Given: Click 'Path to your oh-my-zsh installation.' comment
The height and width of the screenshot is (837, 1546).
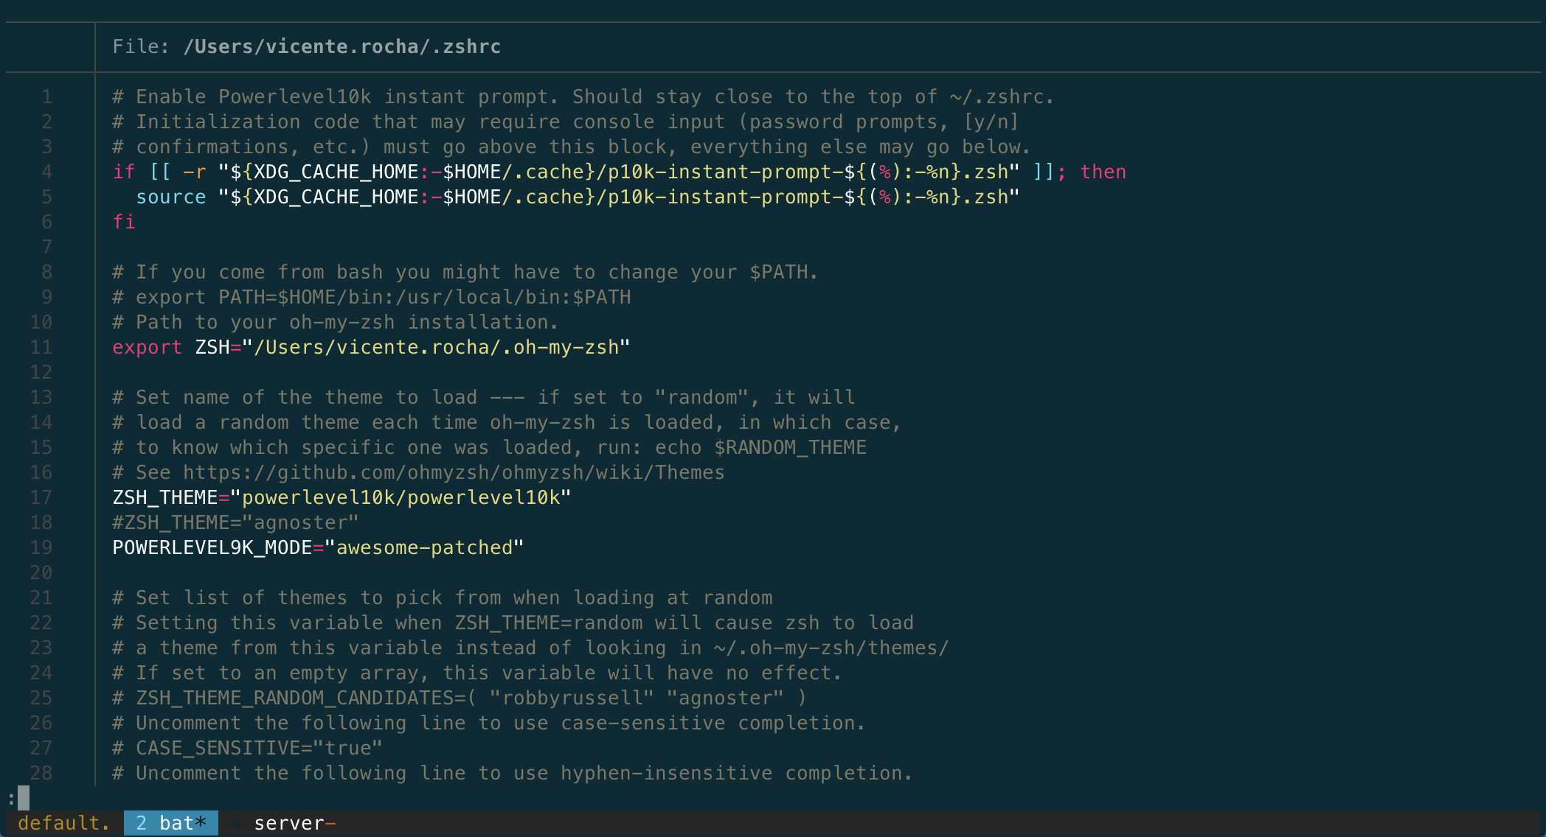Looking at the screenshot, I should pyautogui.click(x=336, y=322).
